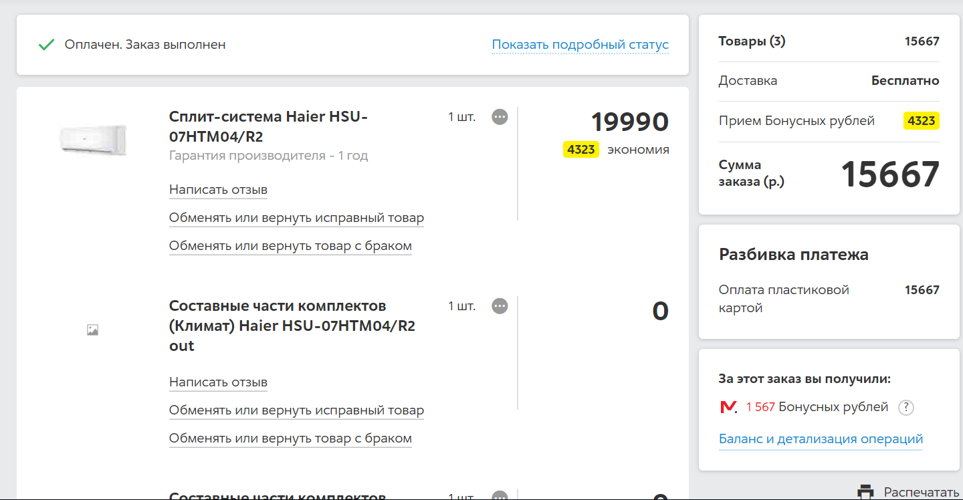Click the placeholder image of Haier out unit

92,330
